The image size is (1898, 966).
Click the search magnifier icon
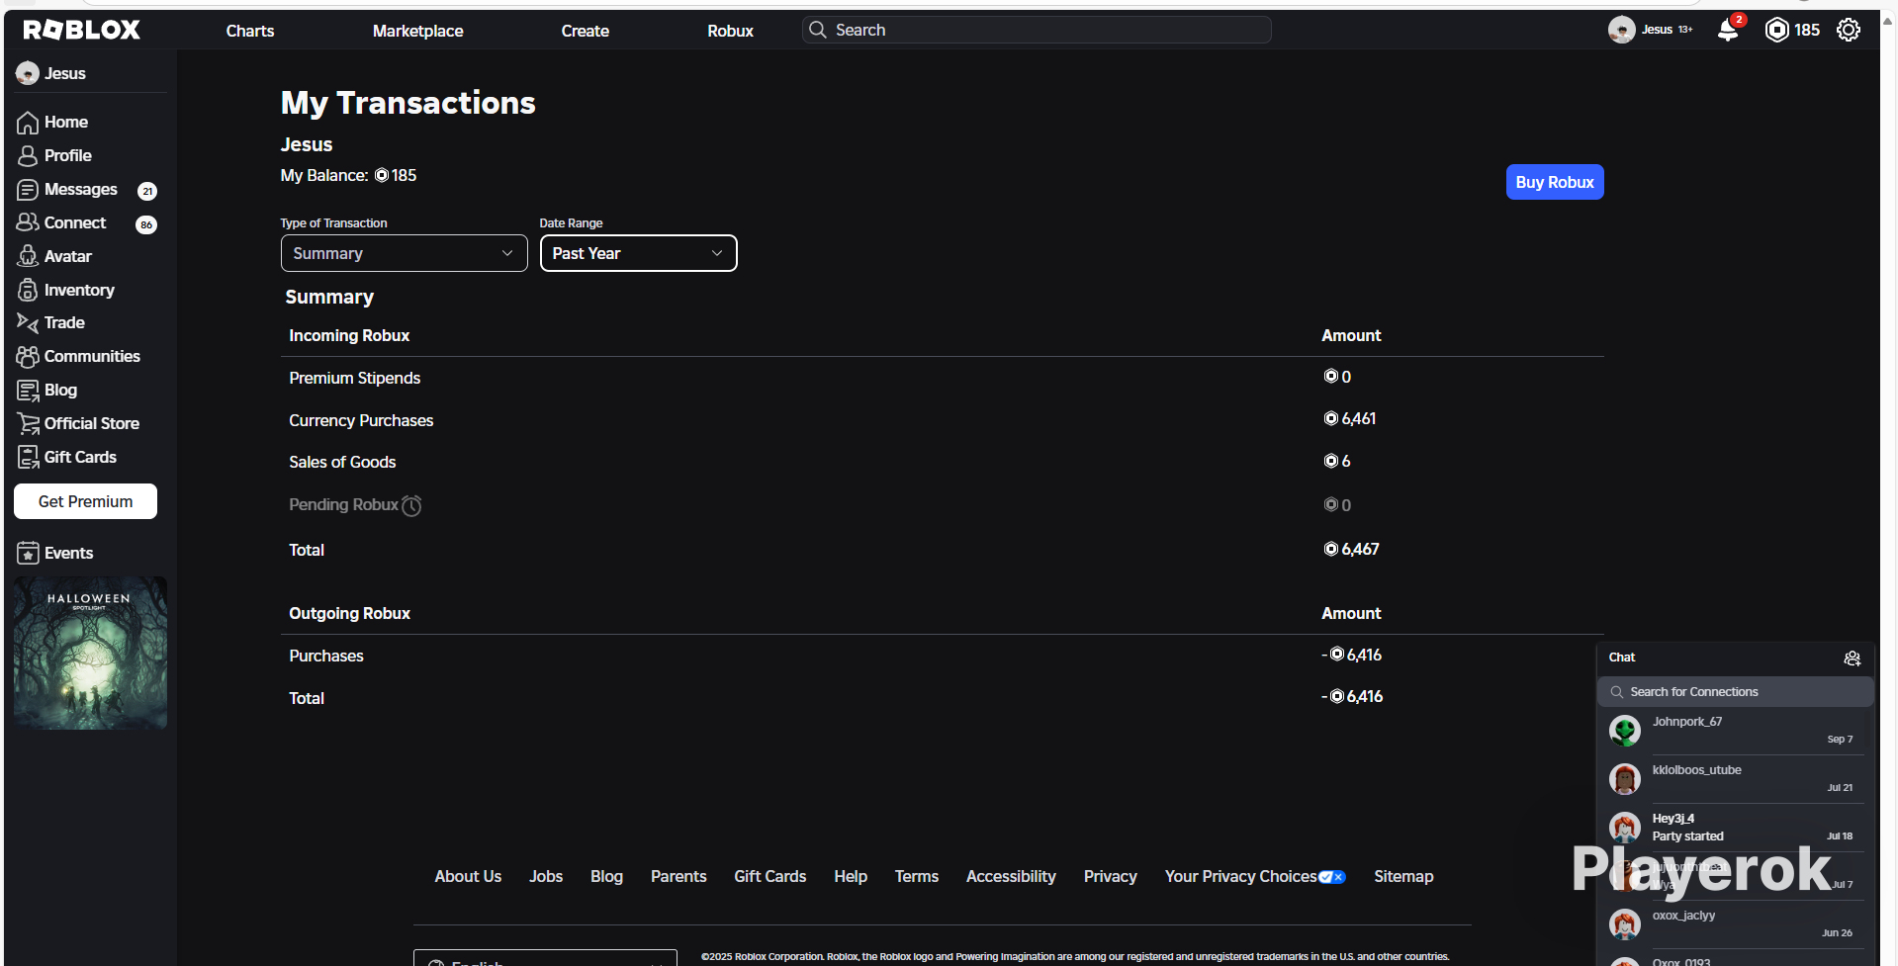818,30
